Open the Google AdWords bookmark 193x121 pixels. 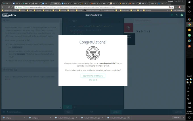point(108,10)
